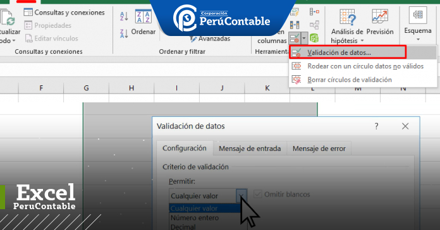Select column H header
This screenshot has width=440, height=230.
(x=131, y=88)
